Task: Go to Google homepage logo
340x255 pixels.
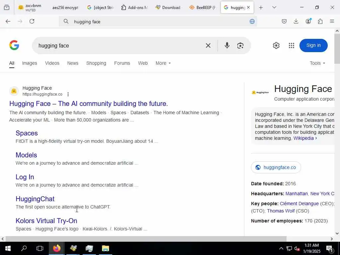Action: click(x=14, y=45)
